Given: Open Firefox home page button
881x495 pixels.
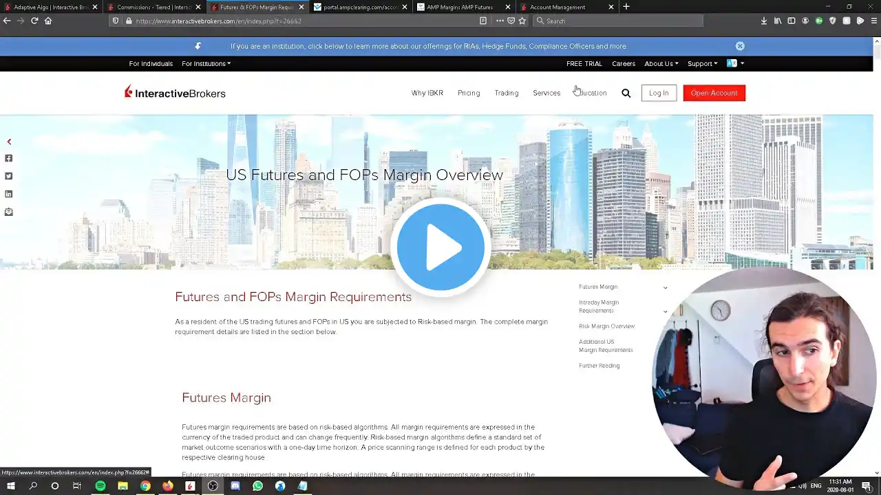Looking at the screenshot, I should tap(48, 21).
